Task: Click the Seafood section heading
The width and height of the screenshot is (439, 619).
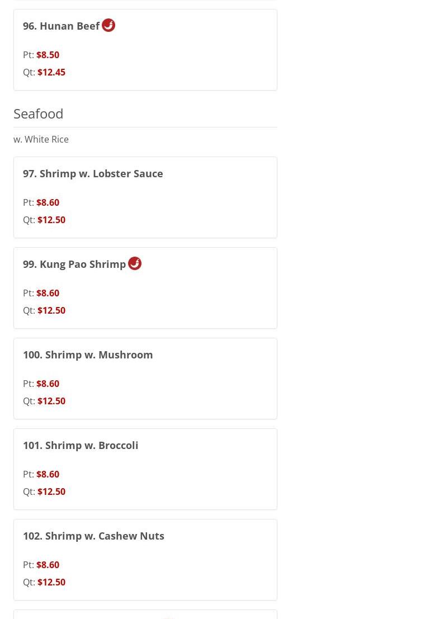Action: [38, 114]
